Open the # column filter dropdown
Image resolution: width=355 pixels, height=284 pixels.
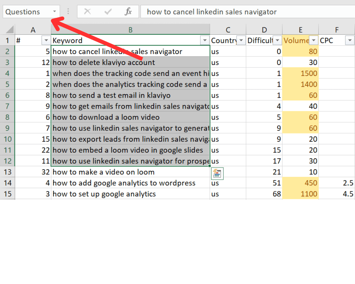46,40
